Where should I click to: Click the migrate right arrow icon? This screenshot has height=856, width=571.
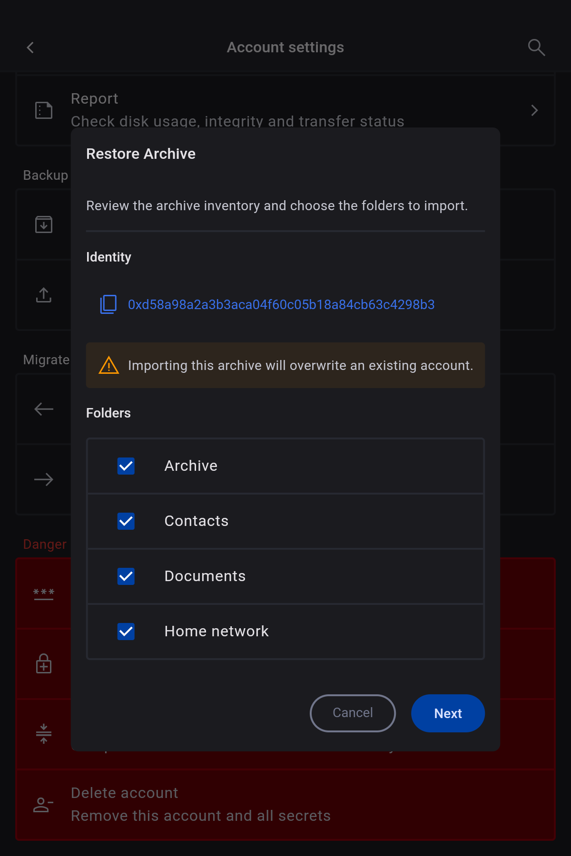click(44, 479)
